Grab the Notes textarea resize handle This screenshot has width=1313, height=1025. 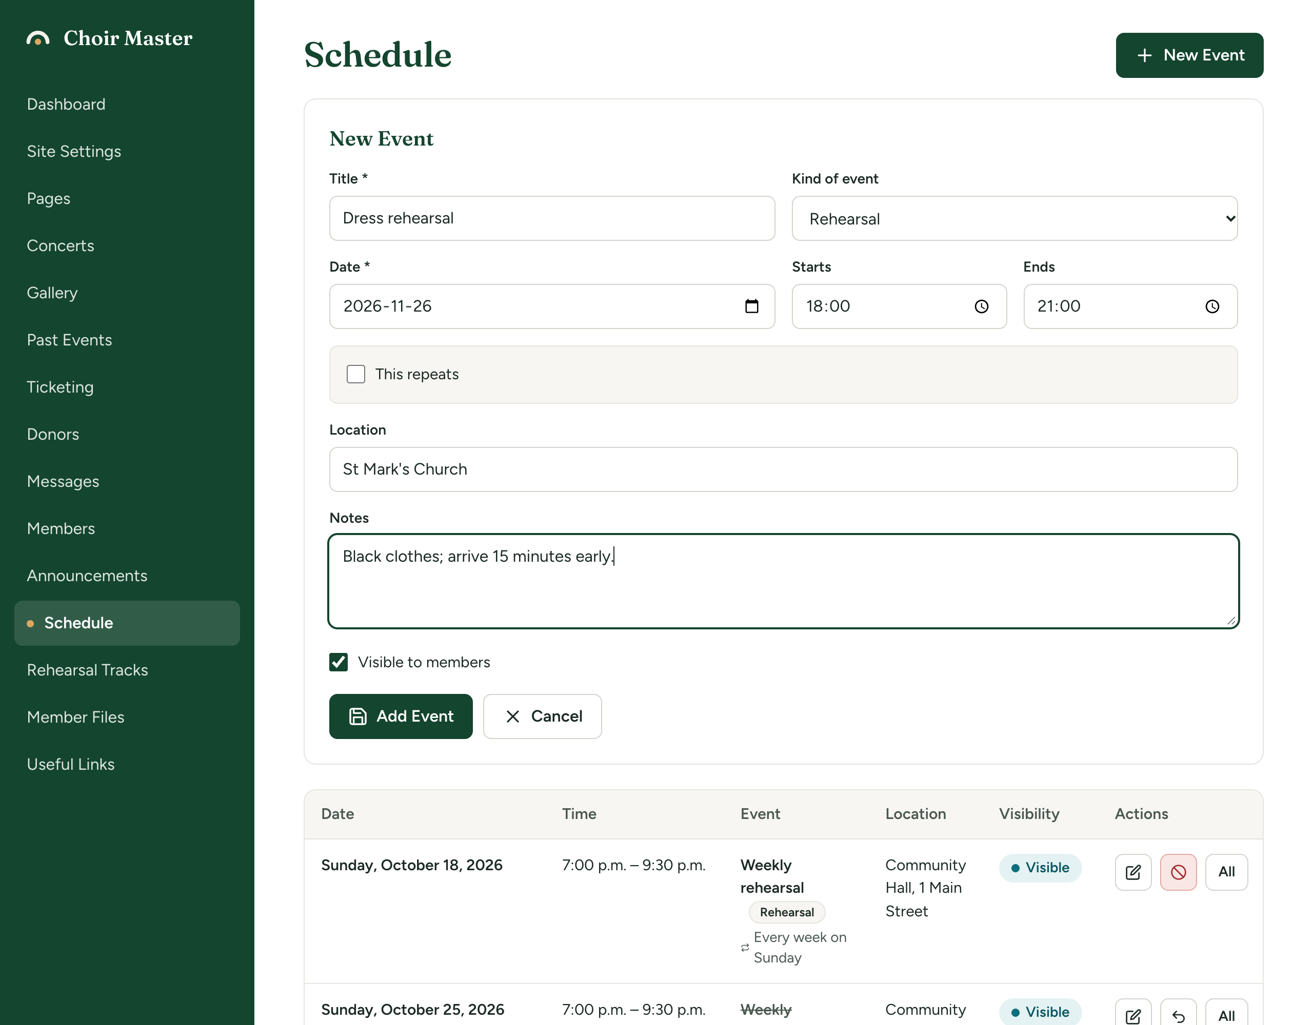click(x=1230, y=621)
